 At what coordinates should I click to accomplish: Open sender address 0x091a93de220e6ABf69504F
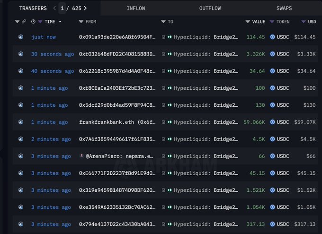[x=117, y=37]
